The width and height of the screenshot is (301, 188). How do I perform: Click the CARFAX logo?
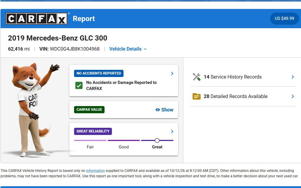36,19
